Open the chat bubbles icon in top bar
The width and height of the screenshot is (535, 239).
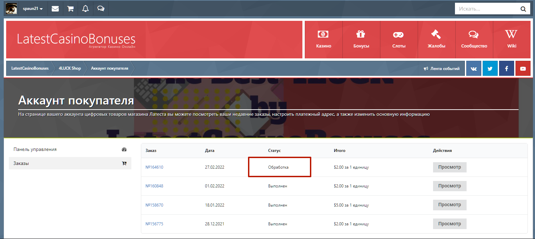tap(101, 9)
